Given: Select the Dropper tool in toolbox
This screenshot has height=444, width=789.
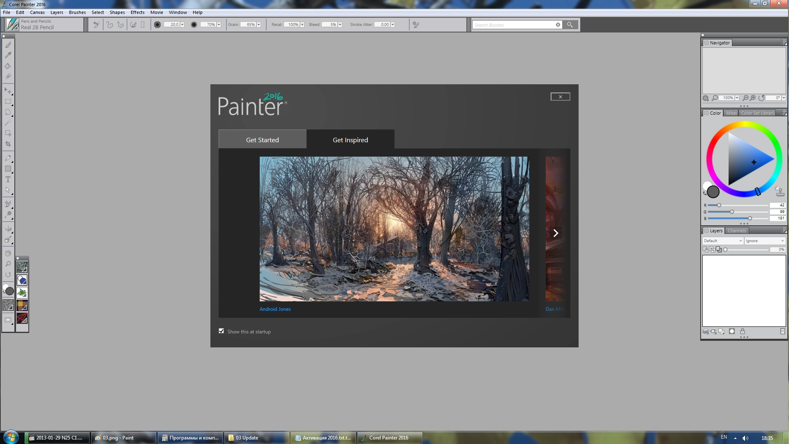Looking at the screenshot, I should (x=8, y=55).
